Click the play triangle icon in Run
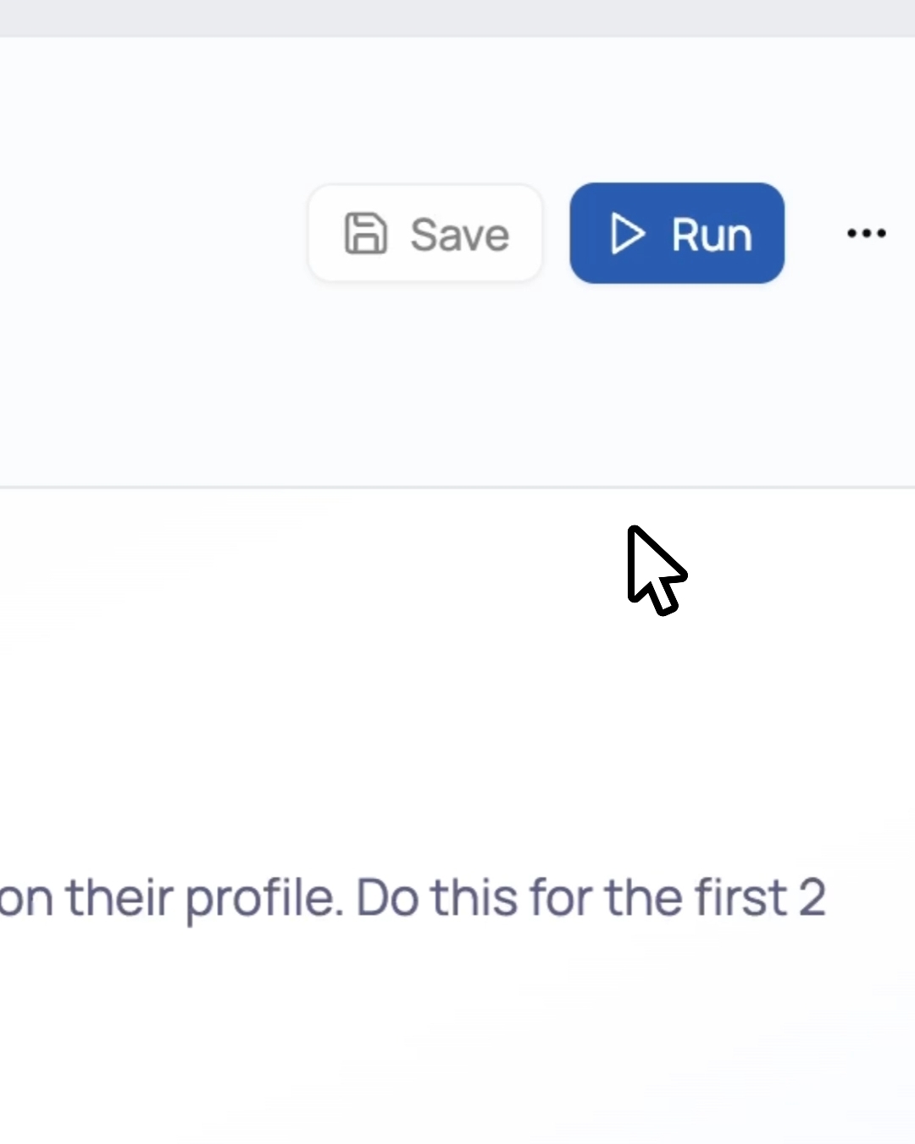This screenshot has width=915, height=1144. pos(627,234)
